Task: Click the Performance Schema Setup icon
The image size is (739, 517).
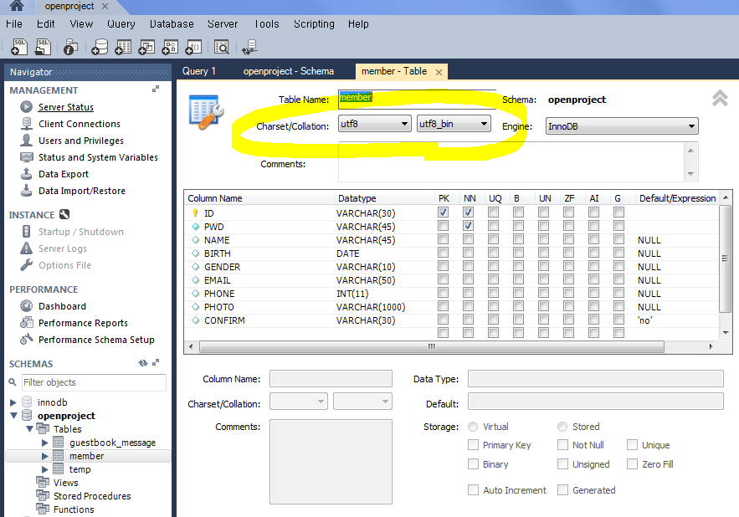Action: [x=27, y=340]
